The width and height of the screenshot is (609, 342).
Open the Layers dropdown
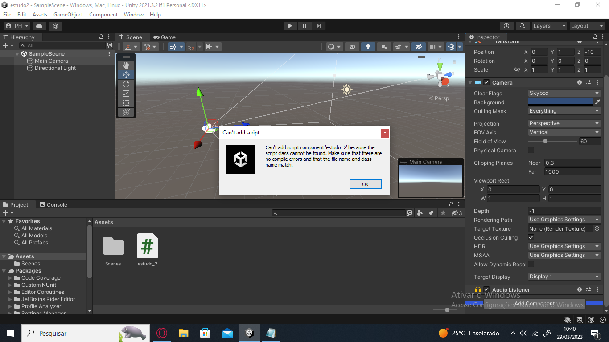point(549,26)
